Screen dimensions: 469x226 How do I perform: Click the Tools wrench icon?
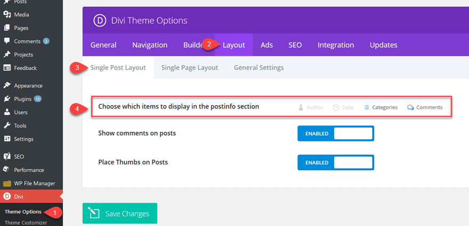tap(7, 125)
